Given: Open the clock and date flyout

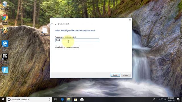Looking at the screenshot, I should pyautogui.click(x=171, y=99).
